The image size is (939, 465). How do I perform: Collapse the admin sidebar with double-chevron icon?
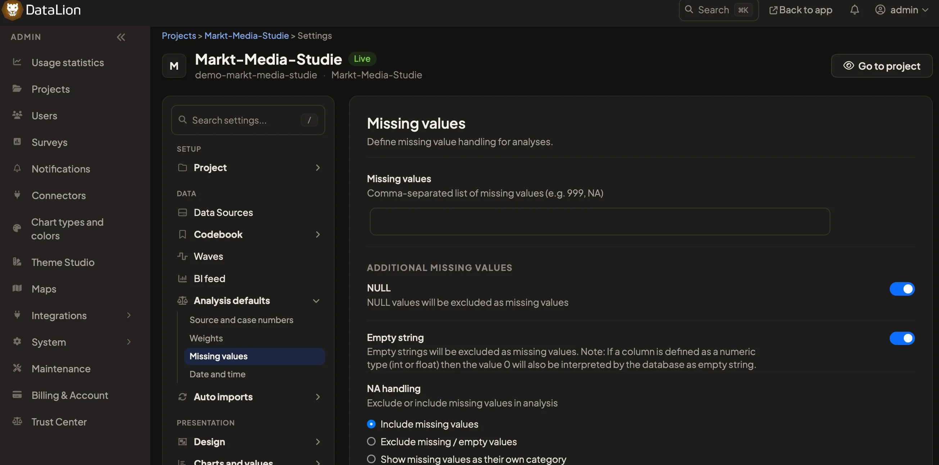121,37
